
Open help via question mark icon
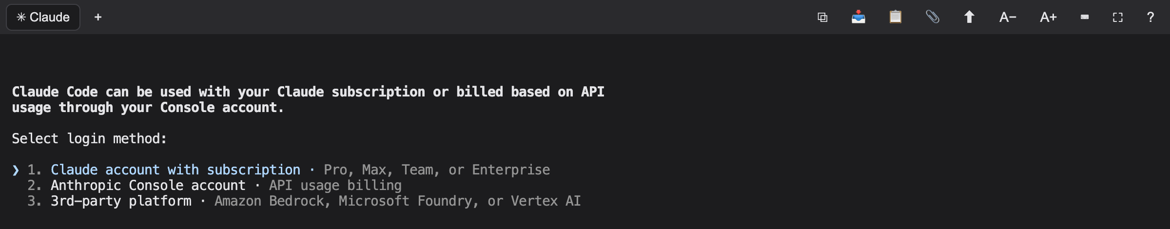click(x=1150, y=17)
